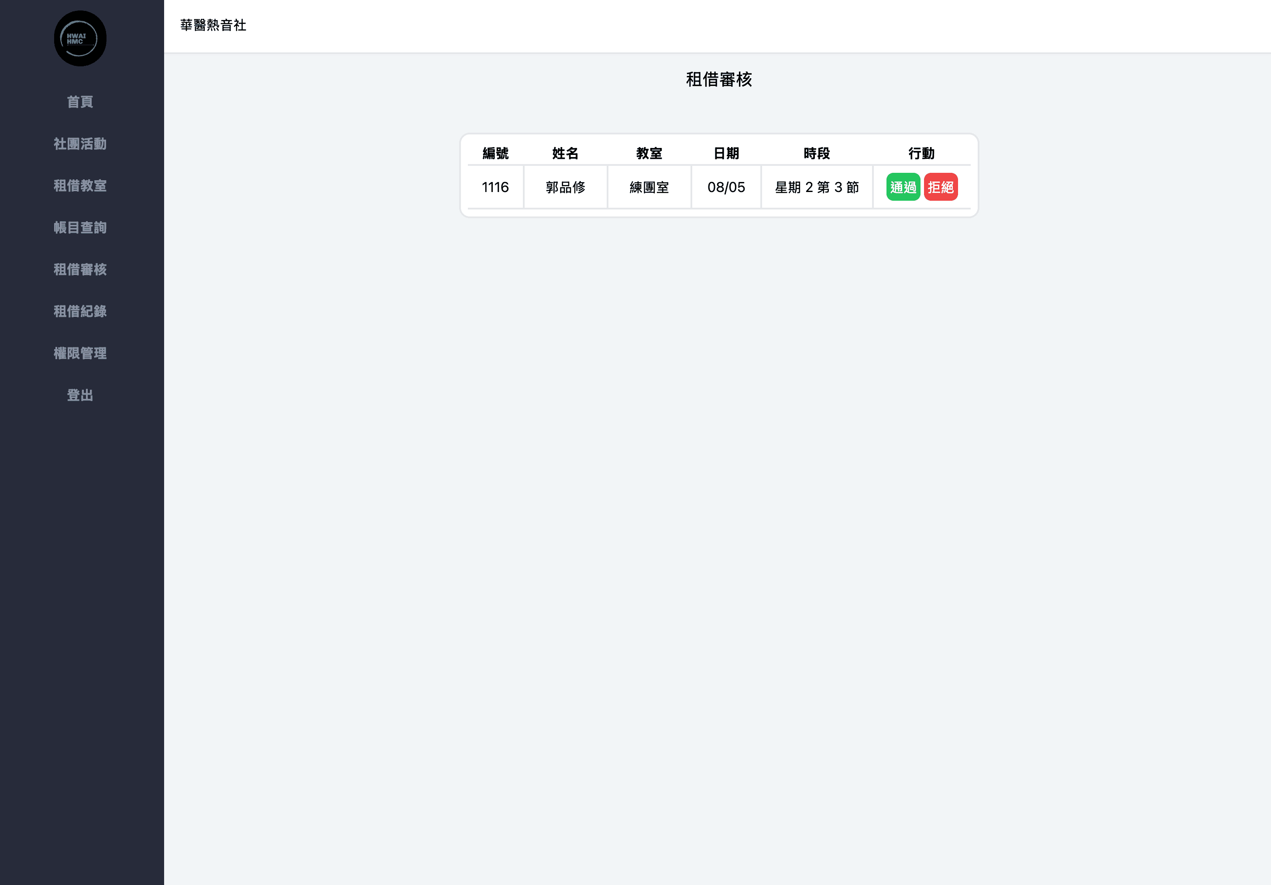The height and width of the screenshot is (885, 1271).
Task: Select 租借審核 in the sidebar
Action: pos(80,270)
